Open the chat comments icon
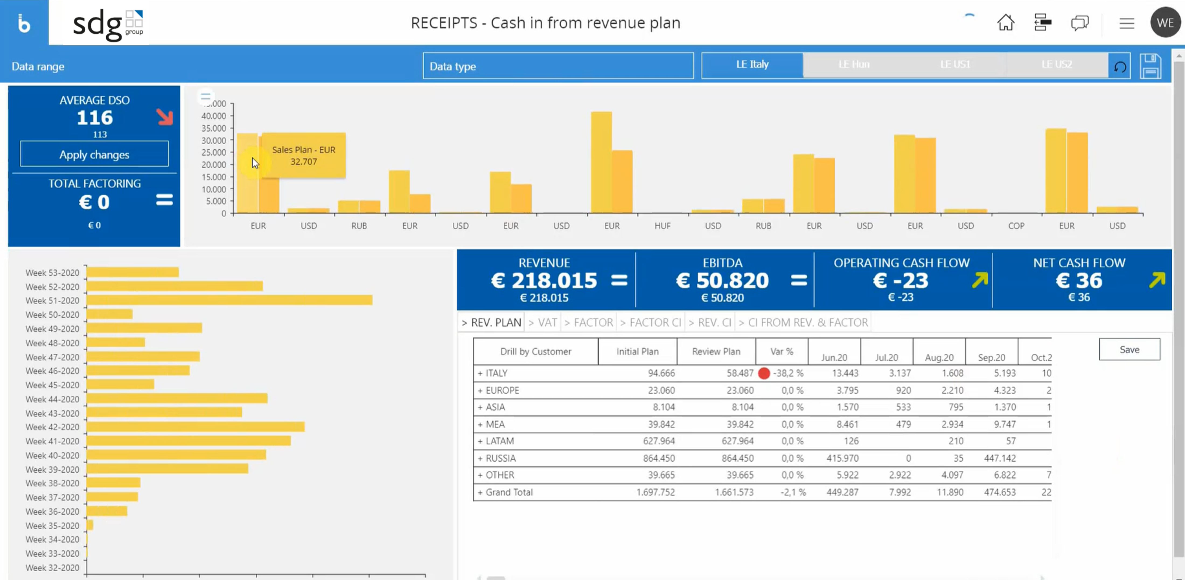This screenshot has height=580, width=1185. tap(1079, 23)
